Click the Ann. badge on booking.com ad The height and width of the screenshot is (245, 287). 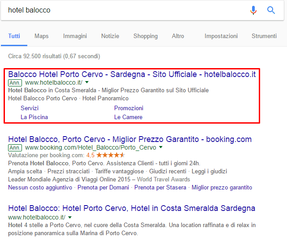[15, 147]
